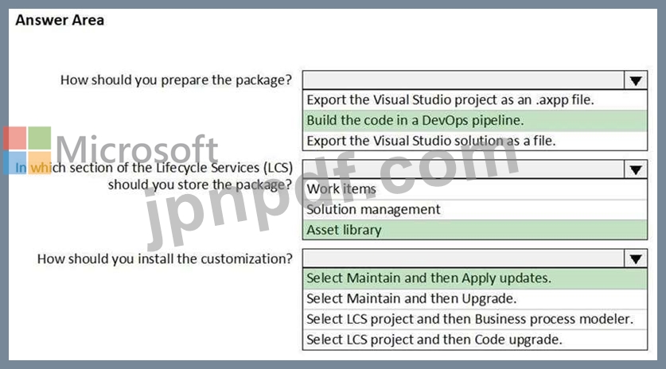Click the 'How should you install the customization?' label

click(165, 258)
